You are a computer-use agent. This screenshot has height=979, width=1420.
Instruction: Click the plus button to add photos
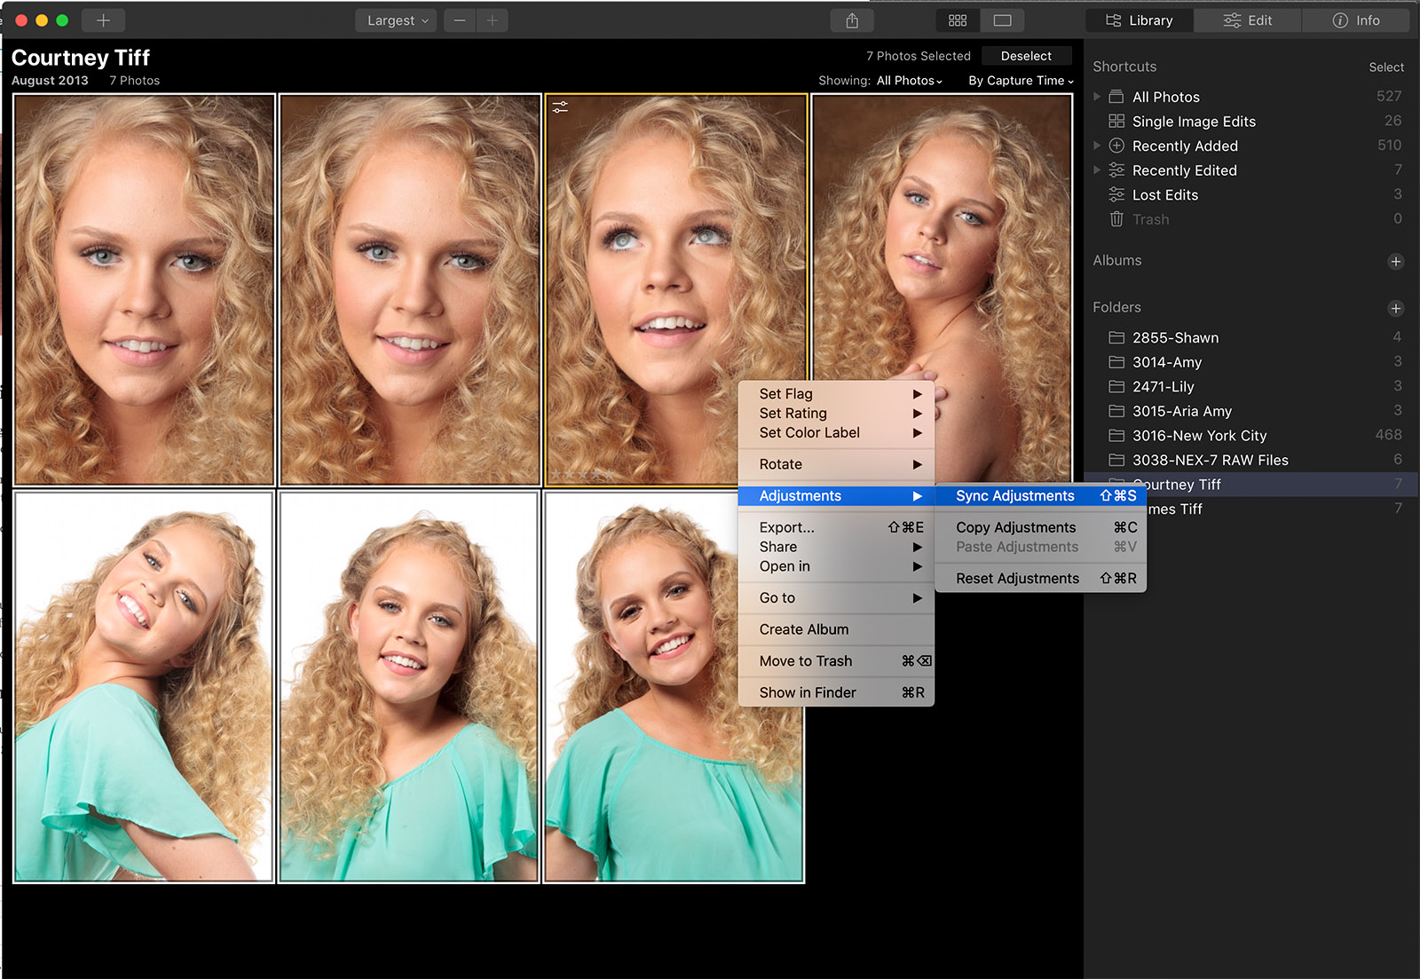coord(103,20)
